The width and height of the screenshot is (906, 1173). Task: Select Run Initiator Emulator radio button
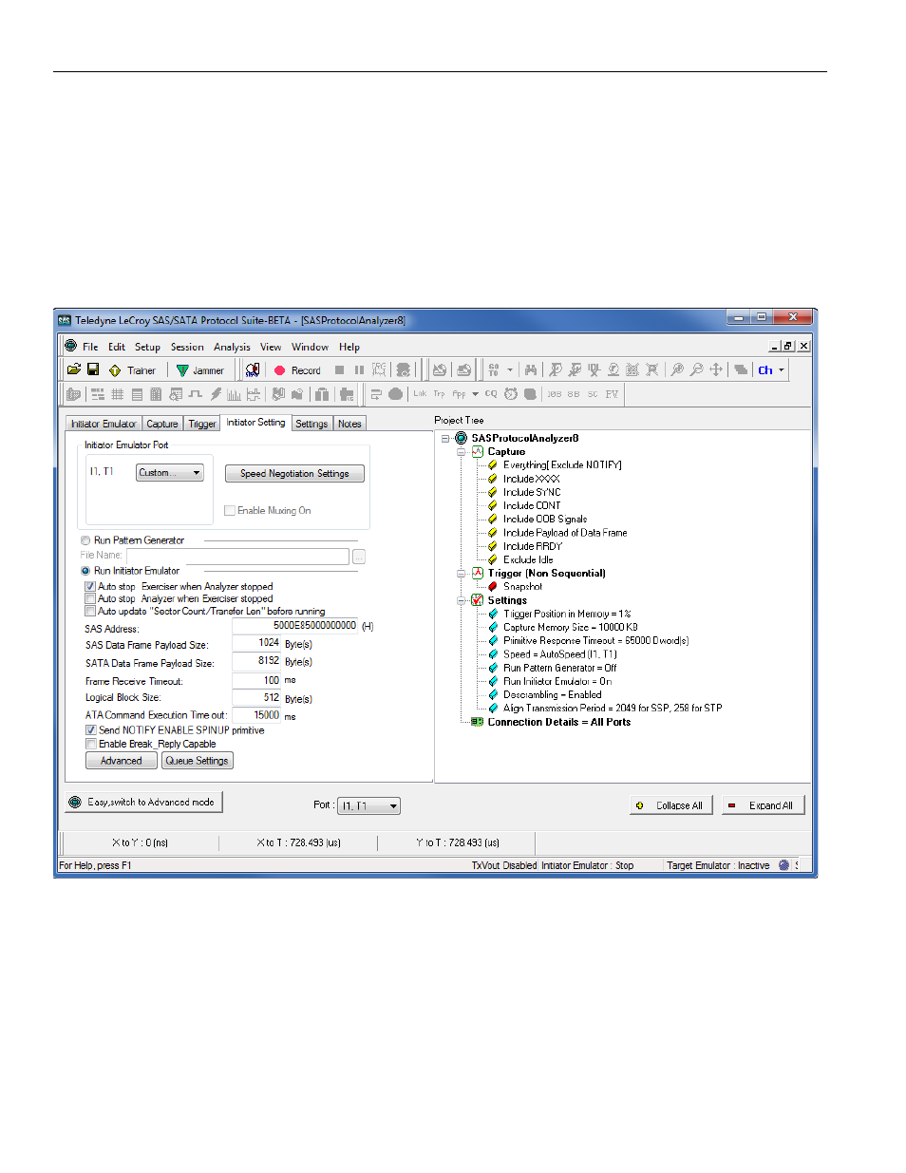[x=85, y=571]
